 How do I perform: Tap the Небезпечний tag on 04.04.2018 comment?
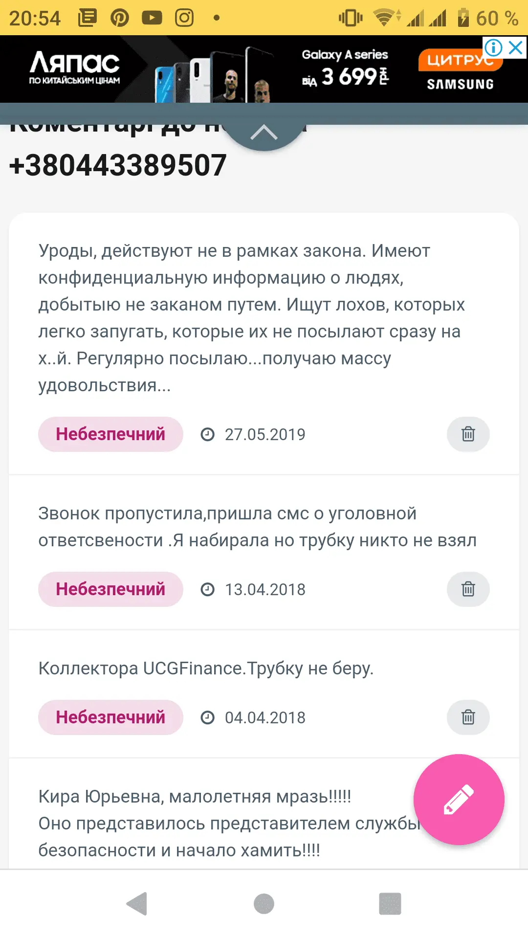110,717
